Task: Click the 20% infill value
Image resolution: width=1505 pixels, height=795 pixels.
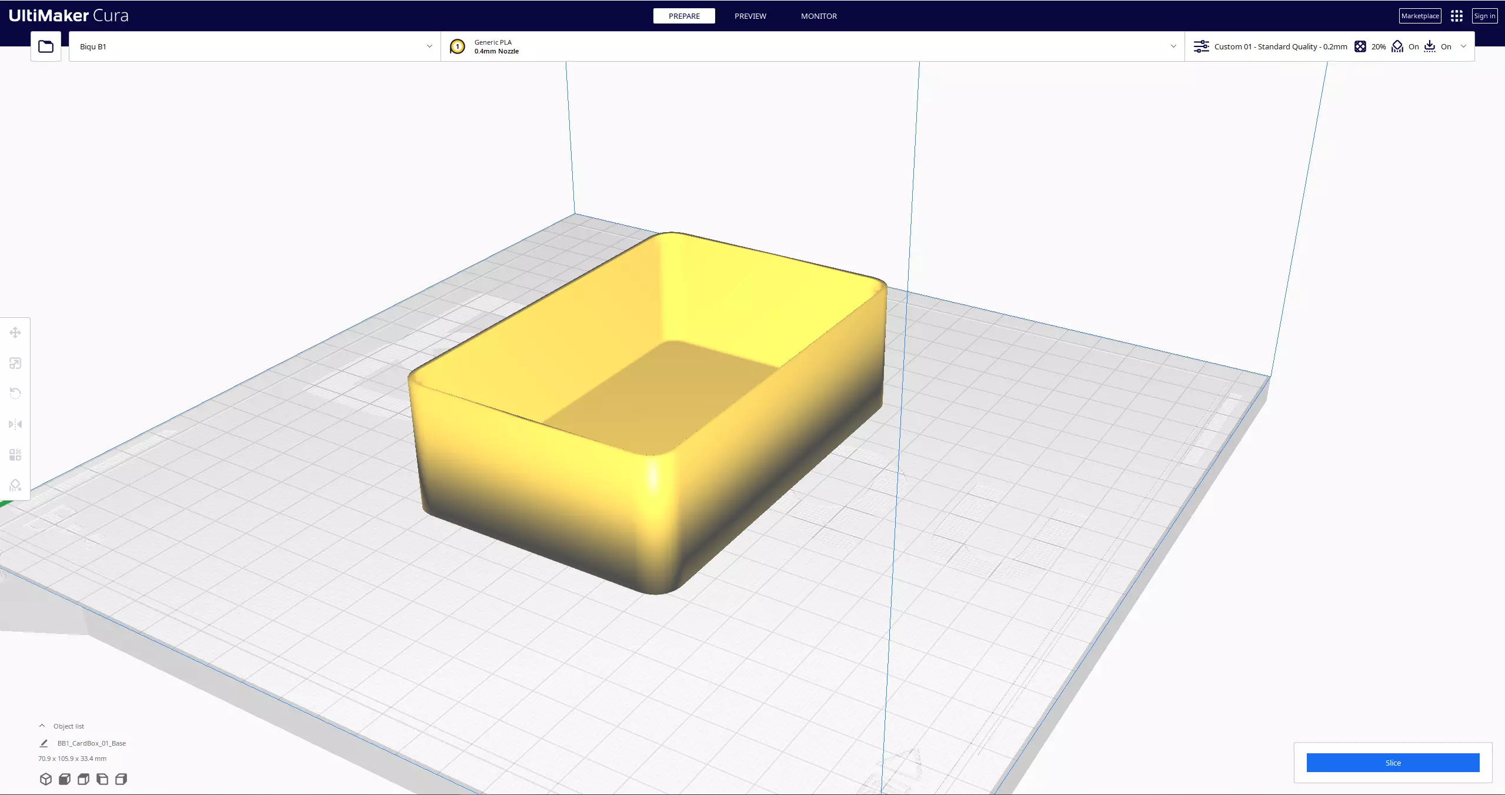Action: click(x=1379, y=46)
